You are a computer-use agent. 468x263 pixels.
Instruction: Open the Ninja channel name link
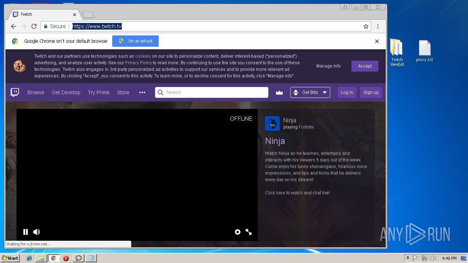[x=290, y=120]
